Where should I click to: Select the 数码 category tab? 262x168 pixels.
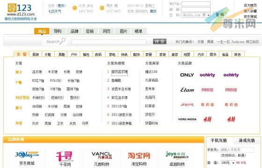[x=98, y=54]
